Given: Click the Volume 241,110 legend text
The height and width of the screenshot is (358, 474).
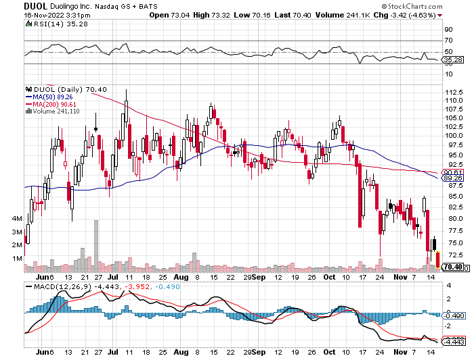Looking at the screenshot, I should pyautogui.click(x=56, y=111).
